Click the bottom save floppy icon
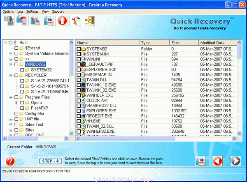Viewport: 247px width, 182px height. (x=200, y=161)
